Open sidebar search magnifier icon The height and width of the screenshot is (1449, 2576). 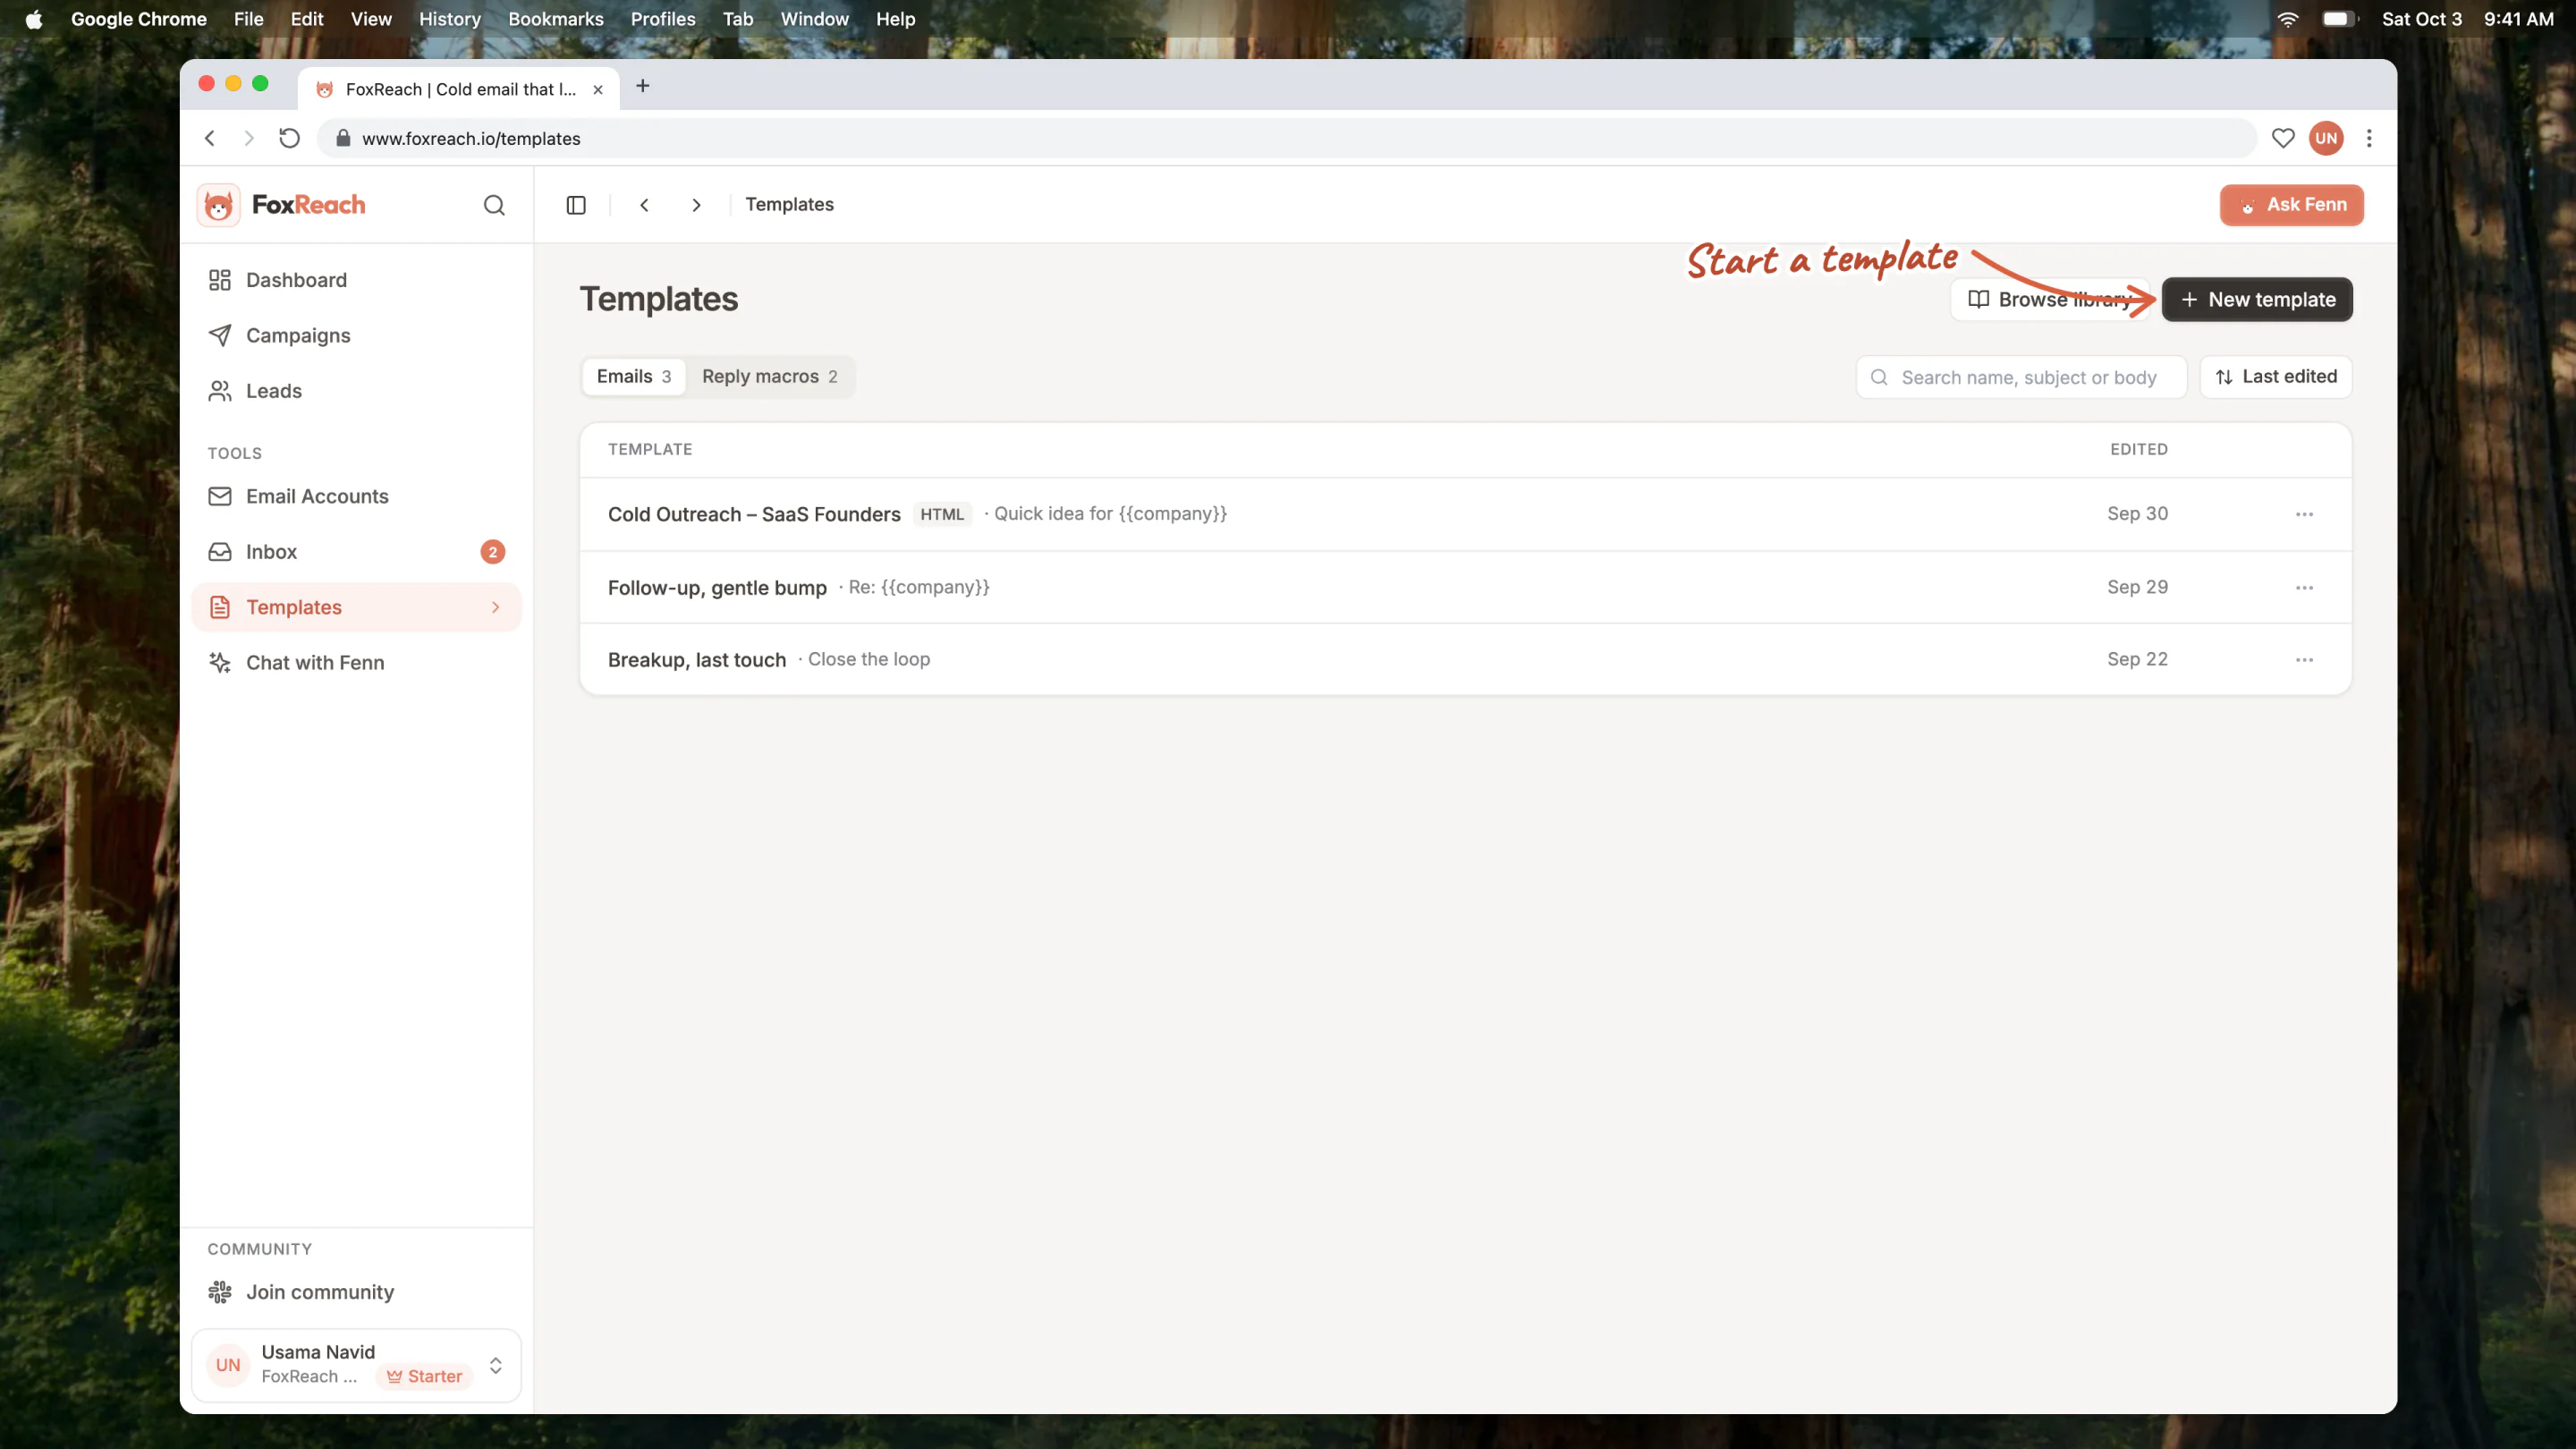tap(494, 205)
